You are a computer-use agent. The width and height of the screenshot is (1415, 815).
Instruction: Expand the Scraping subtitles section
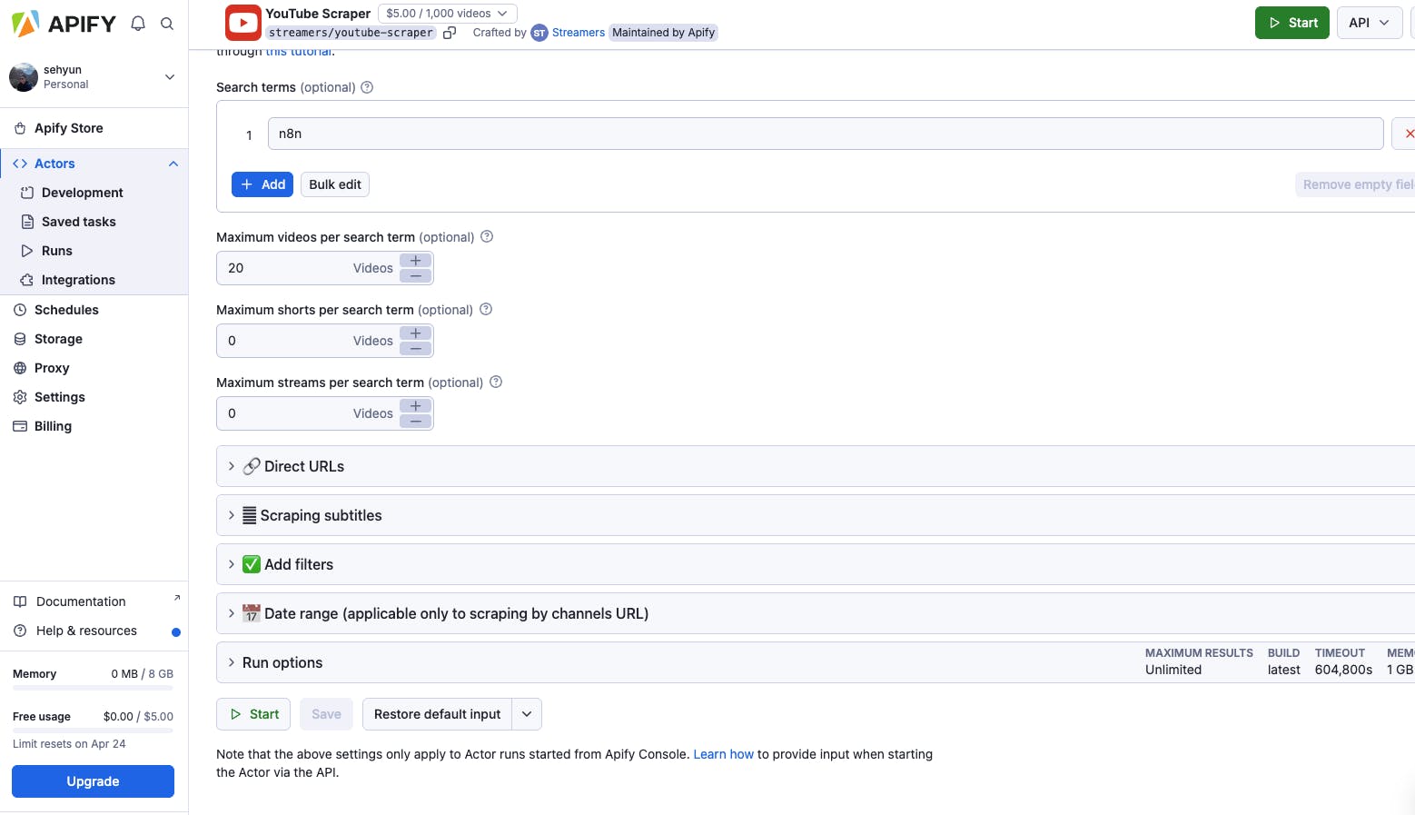click(x=816, y=515)
